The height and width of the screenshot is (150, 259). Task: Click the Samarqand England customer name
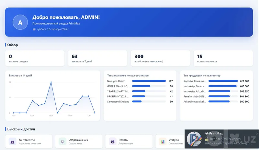pyautogui.click(x=118, y=102)
